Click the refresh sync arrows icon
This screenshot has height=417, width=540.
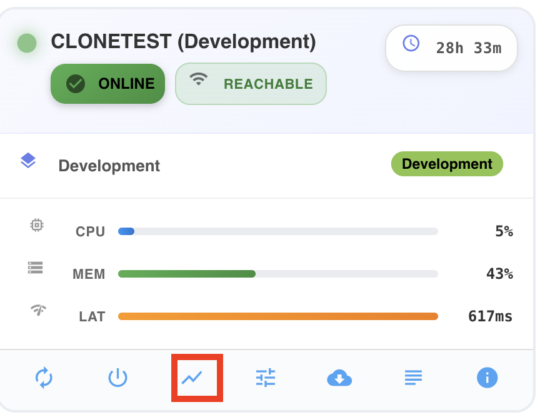point(44,378)
